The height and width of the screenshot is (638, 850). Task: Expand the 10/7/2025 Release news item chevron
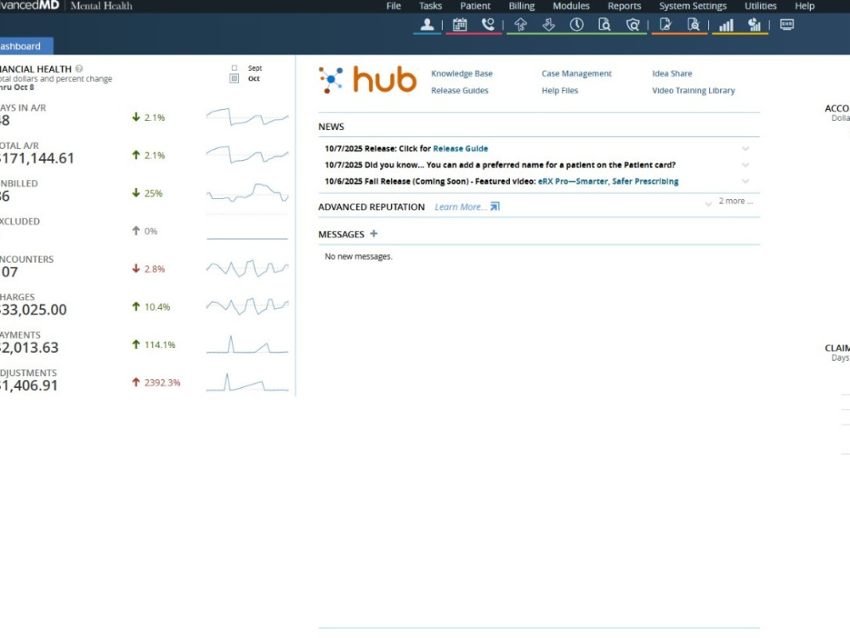pos(745,149)
